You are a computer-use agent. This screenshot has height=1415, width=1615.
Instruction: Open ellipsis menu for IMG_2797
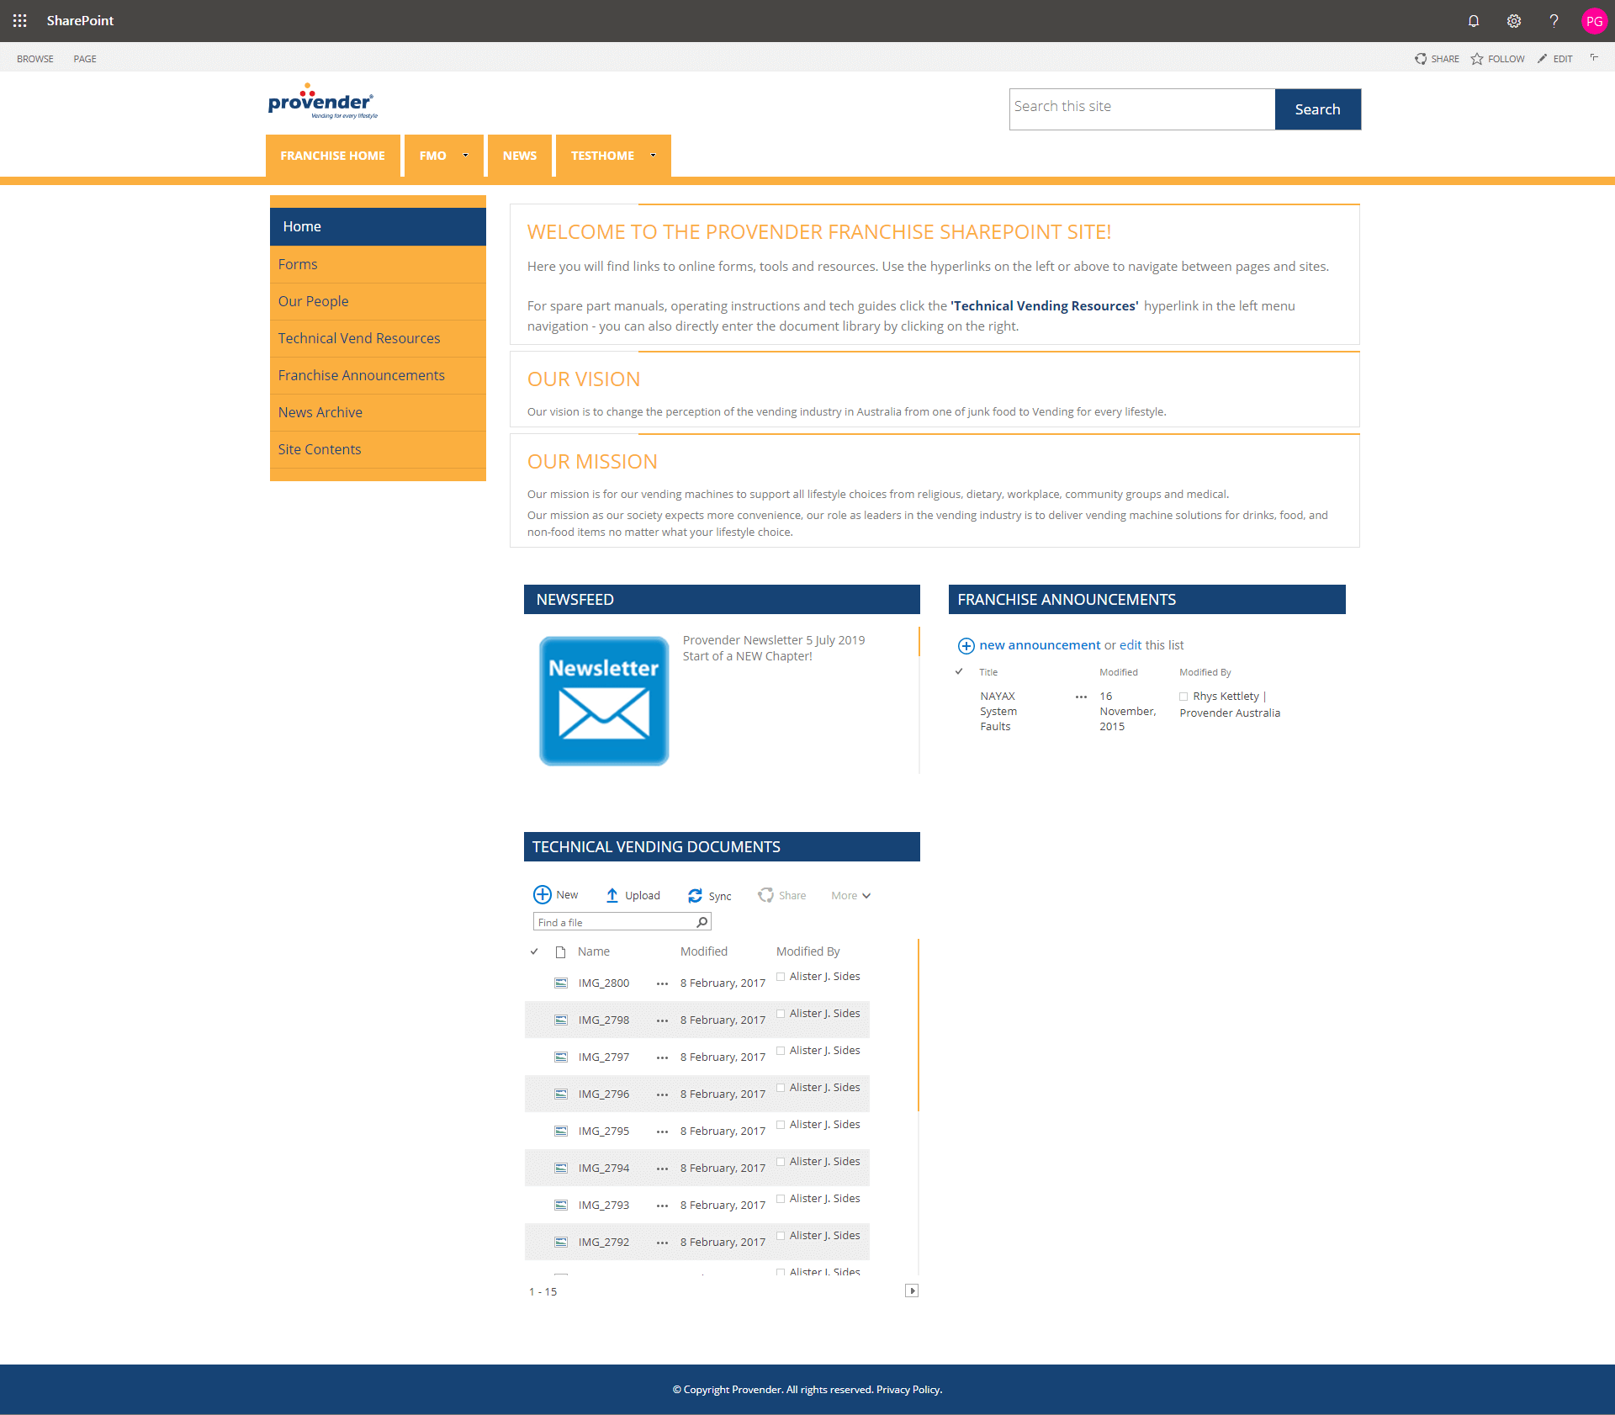tap(662, 1057)
